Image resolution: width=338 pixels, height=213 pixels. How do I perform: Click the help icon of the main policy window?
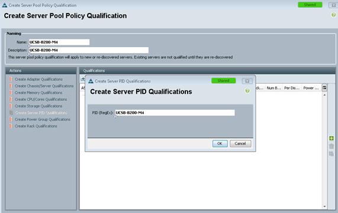pyautogui.click(x=333, y=15)
